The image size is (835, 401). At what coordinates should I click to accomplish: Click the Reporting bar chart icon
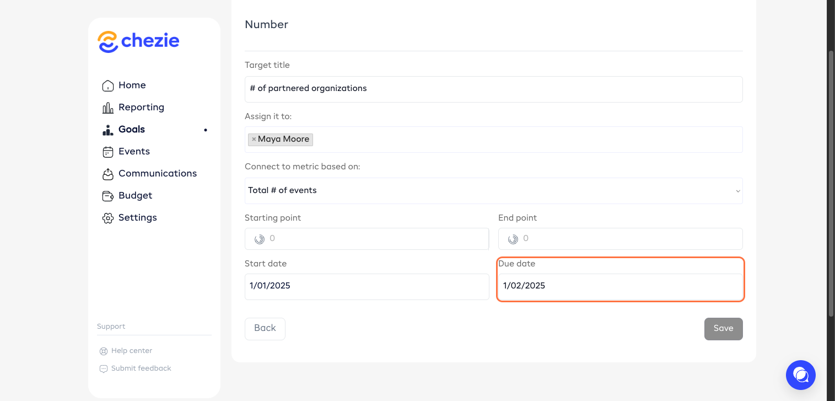(108, 108)
